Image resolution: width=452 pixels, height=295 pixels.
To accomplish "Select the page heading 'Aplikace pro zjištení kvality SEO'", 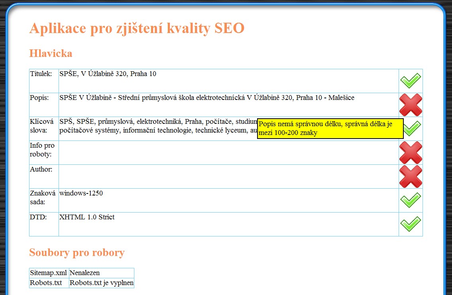I will (x=137, y=28).
